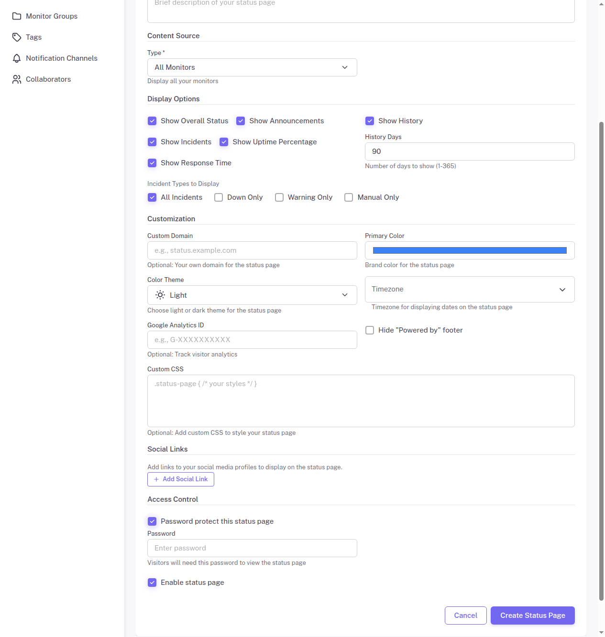Click the Enter password input field

(252, 548)
